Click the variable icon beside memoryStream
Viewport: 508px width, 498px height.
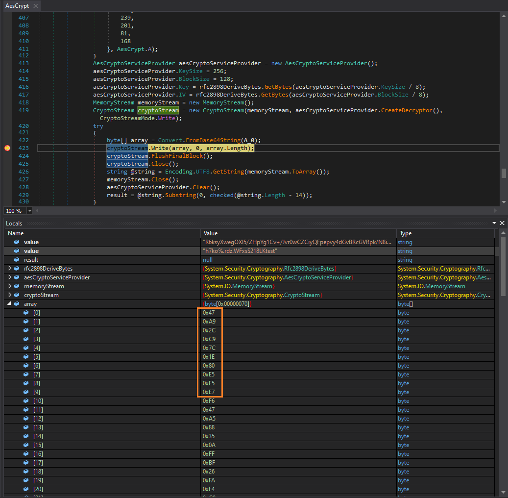(17, 286)
